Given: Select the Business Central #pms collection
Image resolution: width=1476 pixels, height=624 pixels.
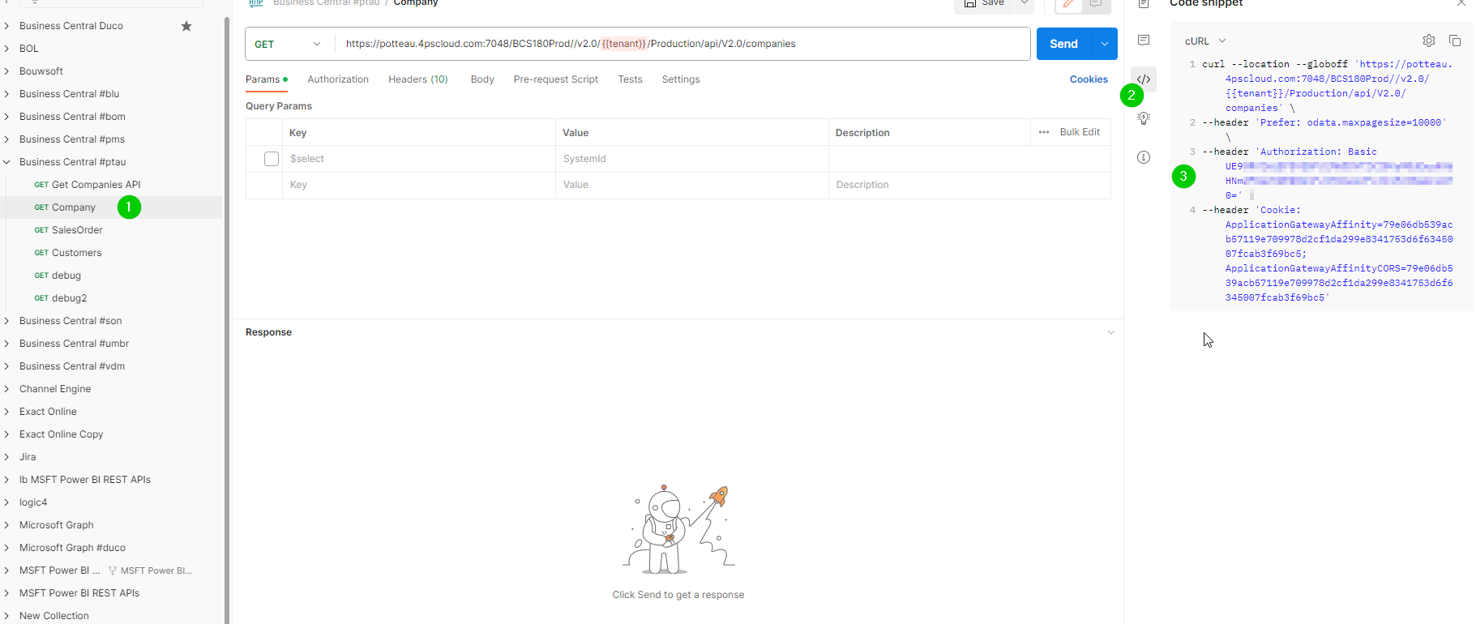Looking at the screenshot, I should [x=72, y=139].
